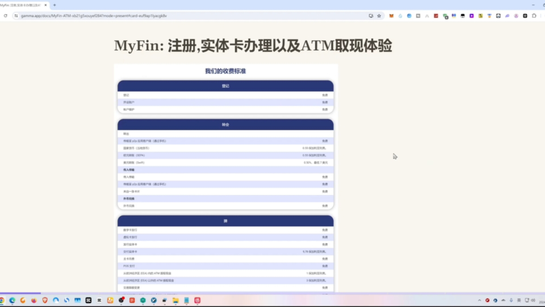
Task: Open the light blue droplet extension
Action: pyautogui.click(x=400, y=16)
